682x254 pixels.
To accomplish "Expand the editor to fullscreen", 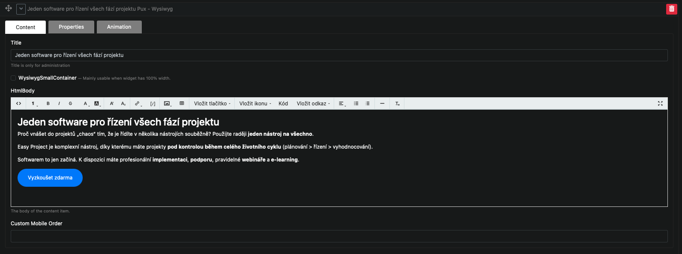I will point(660,104).
